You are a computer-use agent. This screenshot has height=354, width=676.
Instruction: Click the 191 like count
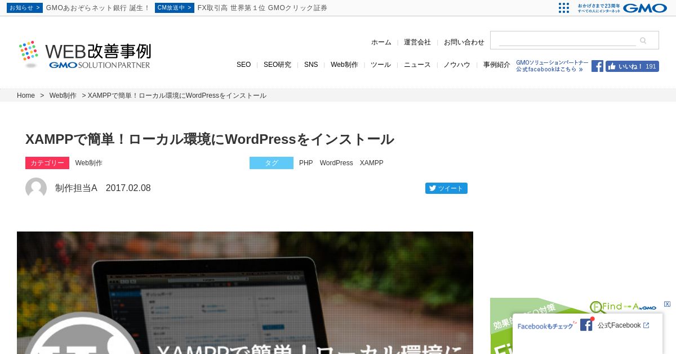click(x=651, y=66)
